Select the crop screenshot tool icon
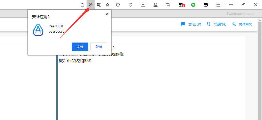The width and height of the screenshot is (262, 120). click(x=168, y=5)
